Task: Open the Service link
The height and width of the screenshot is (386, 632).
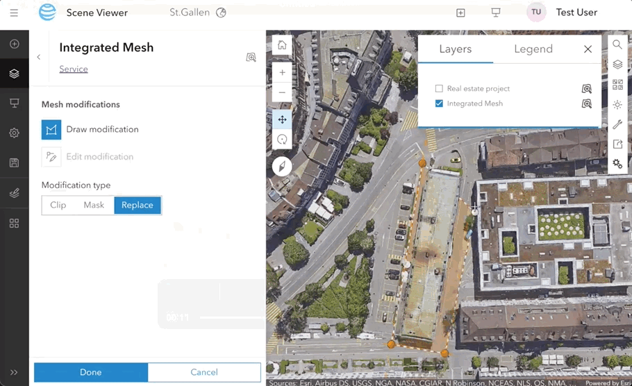Action: (74, 69)
